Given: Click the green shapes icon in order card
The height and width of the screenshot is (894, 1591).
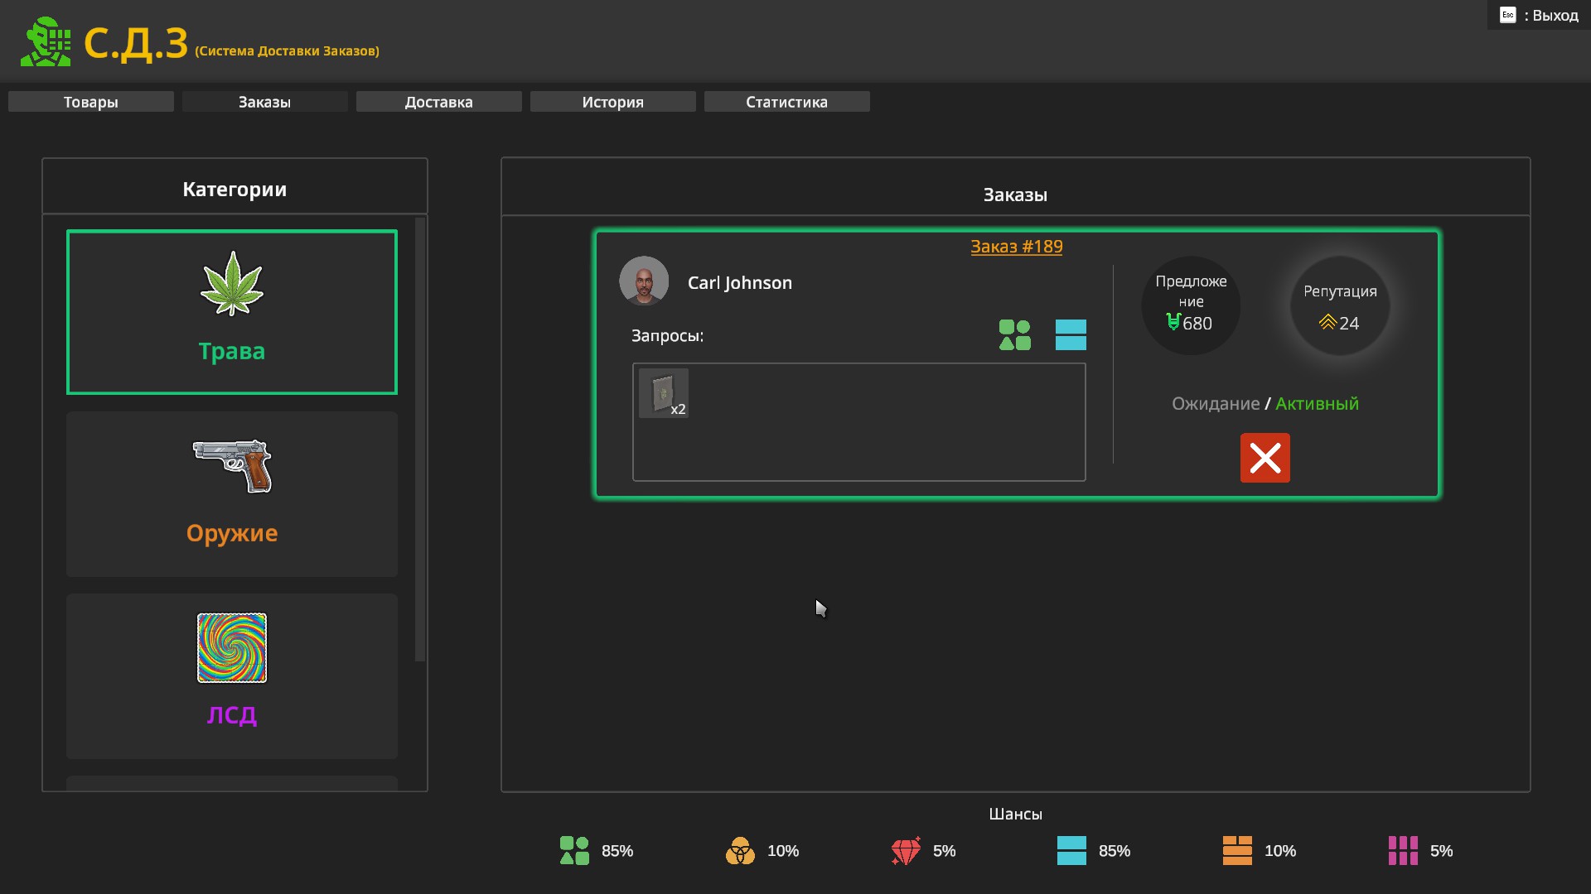Looking at the screenshot, I should click(x=1015, y=335).
